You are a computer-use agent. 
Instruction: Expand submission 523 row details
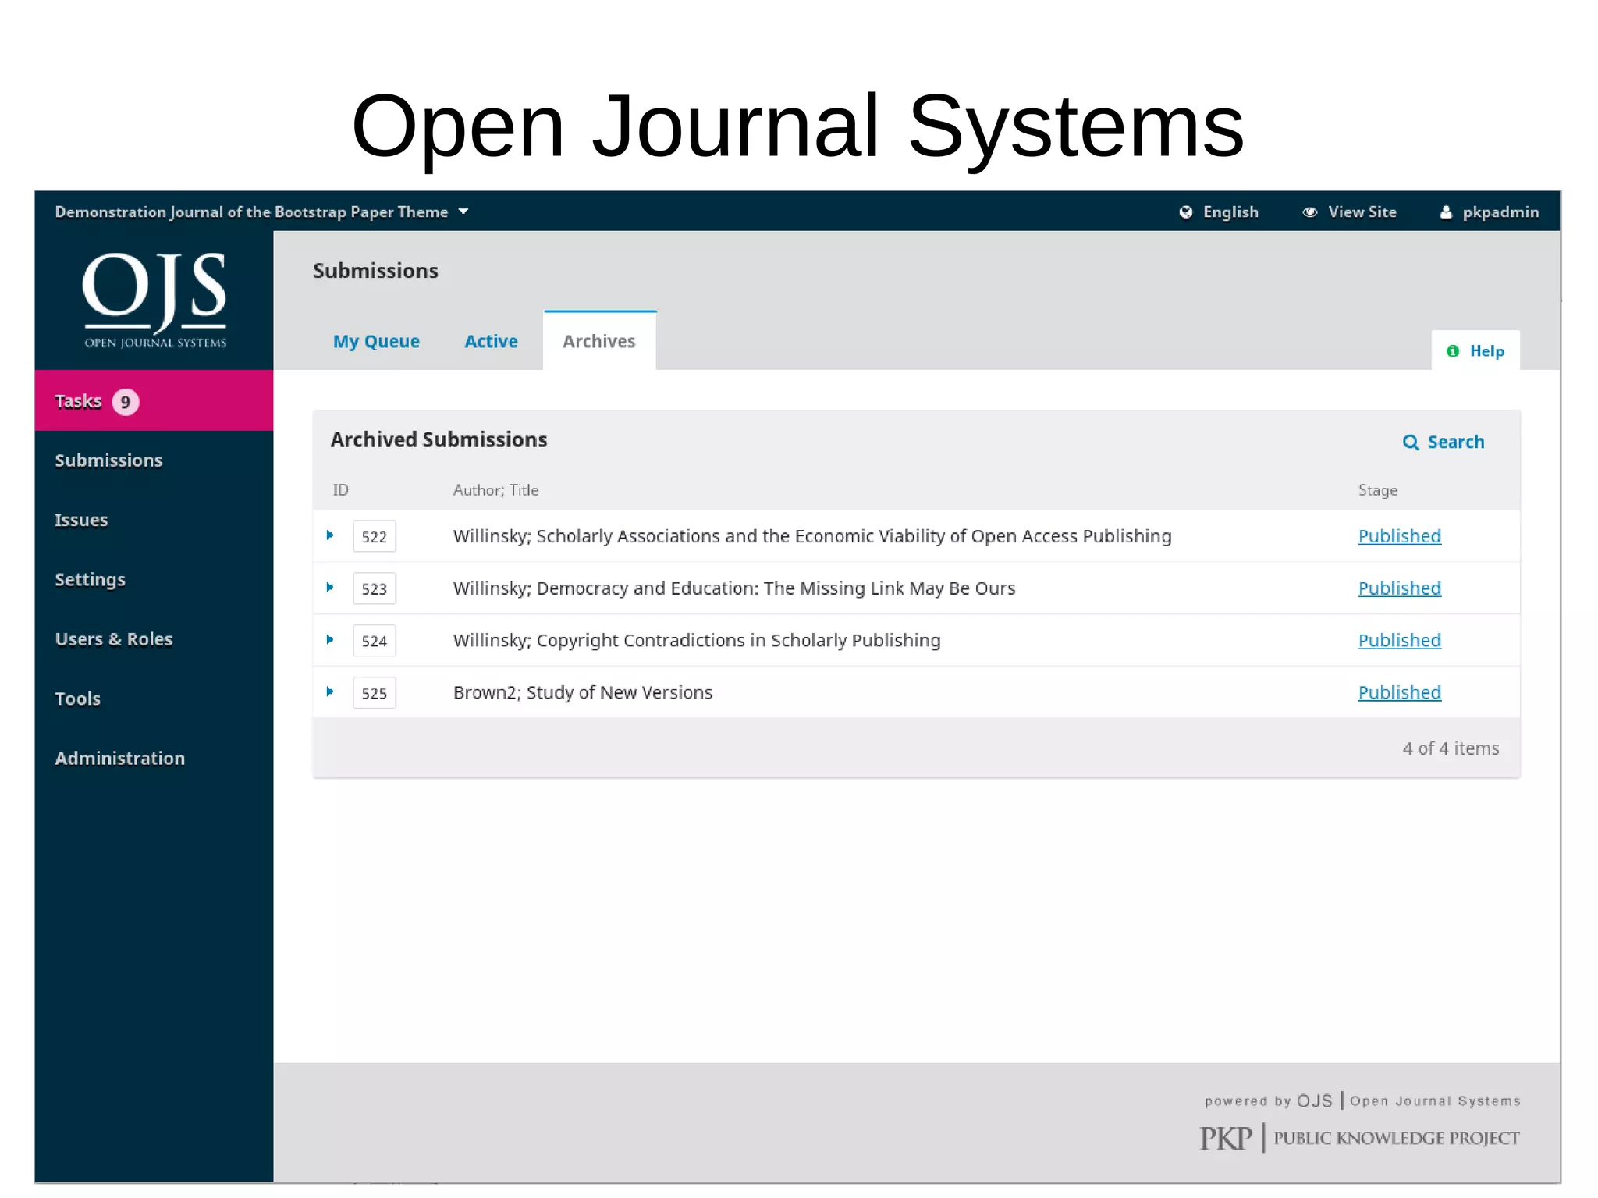tap(330, 588)
